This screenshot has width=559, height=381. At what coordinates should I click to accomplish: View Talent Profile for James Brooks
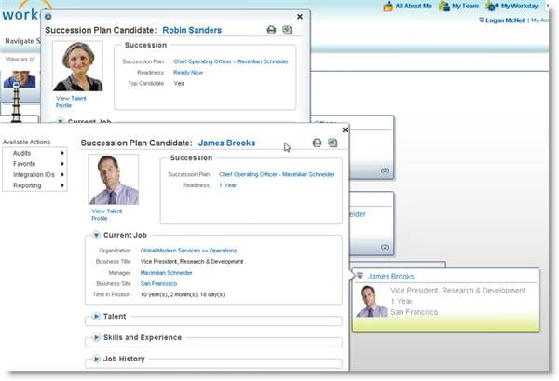point(106,214)
